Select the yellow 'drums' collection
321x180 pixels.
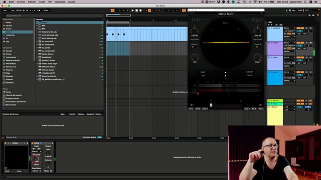pos(9,29)
